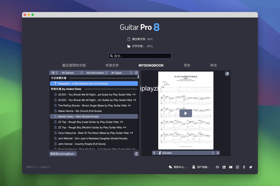Click the refresh songbook list icon
280x186 pixels.
136,154
